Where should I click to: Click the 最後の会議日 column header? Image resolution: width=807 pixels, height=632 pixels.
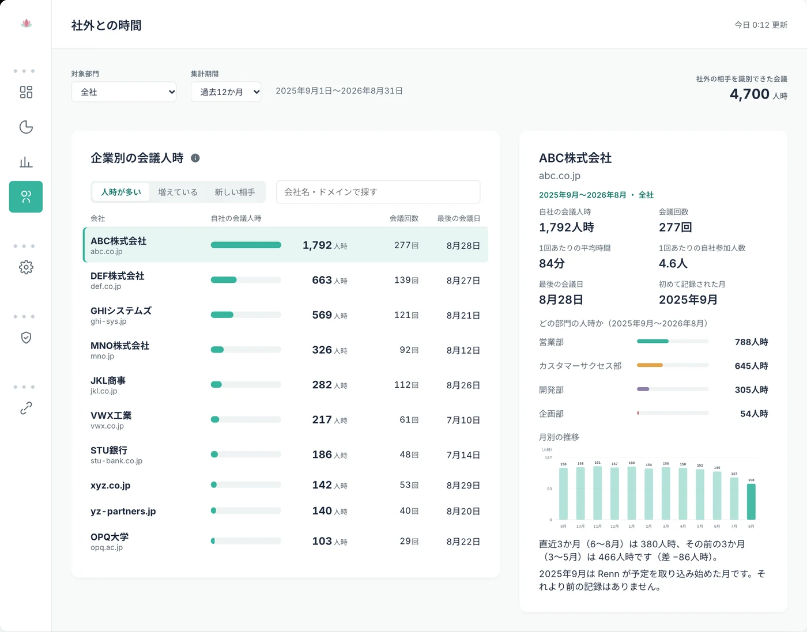(458, 218)
